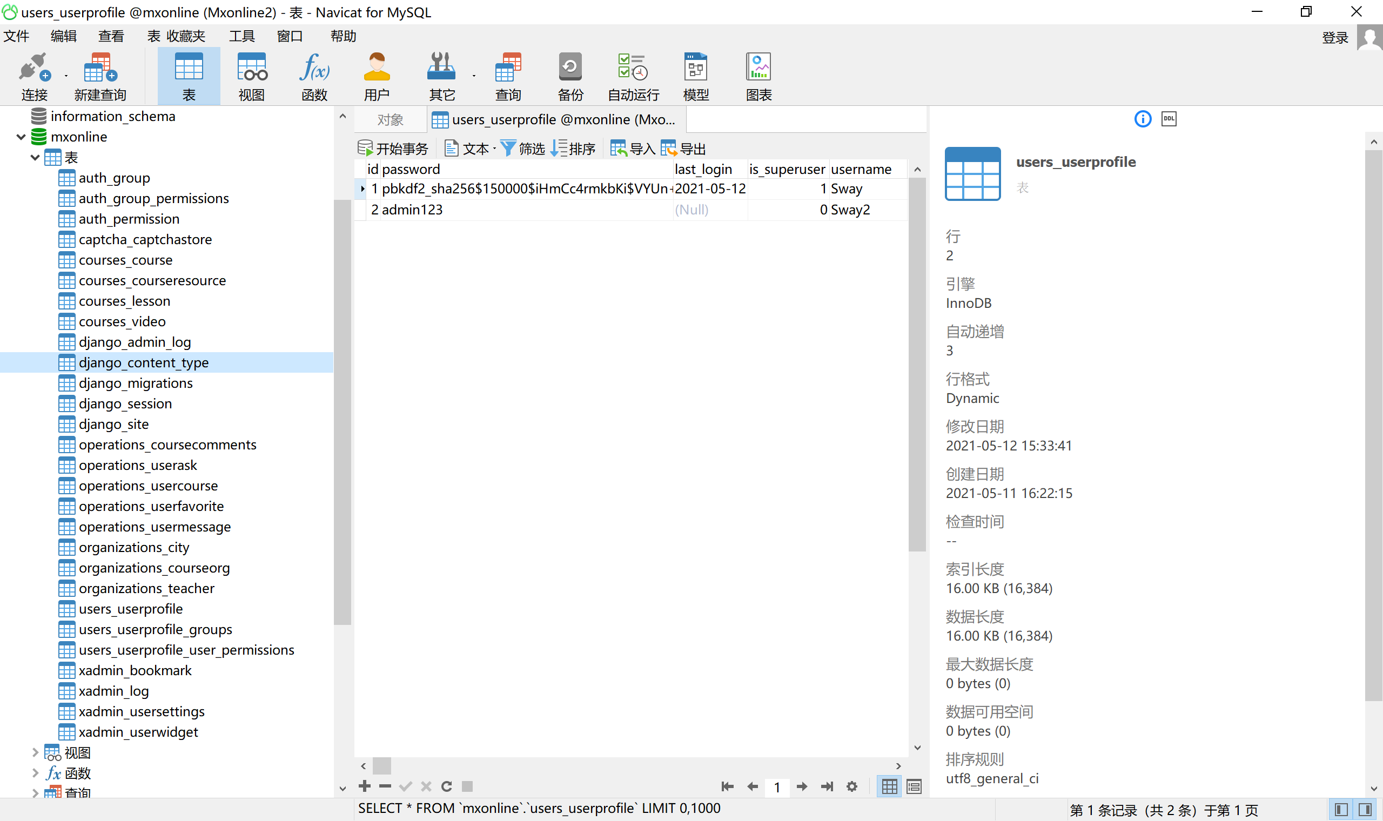Screen dimensions: 1383x821
Task: Expand the mxonline database tree
Action: click(22, 137)
